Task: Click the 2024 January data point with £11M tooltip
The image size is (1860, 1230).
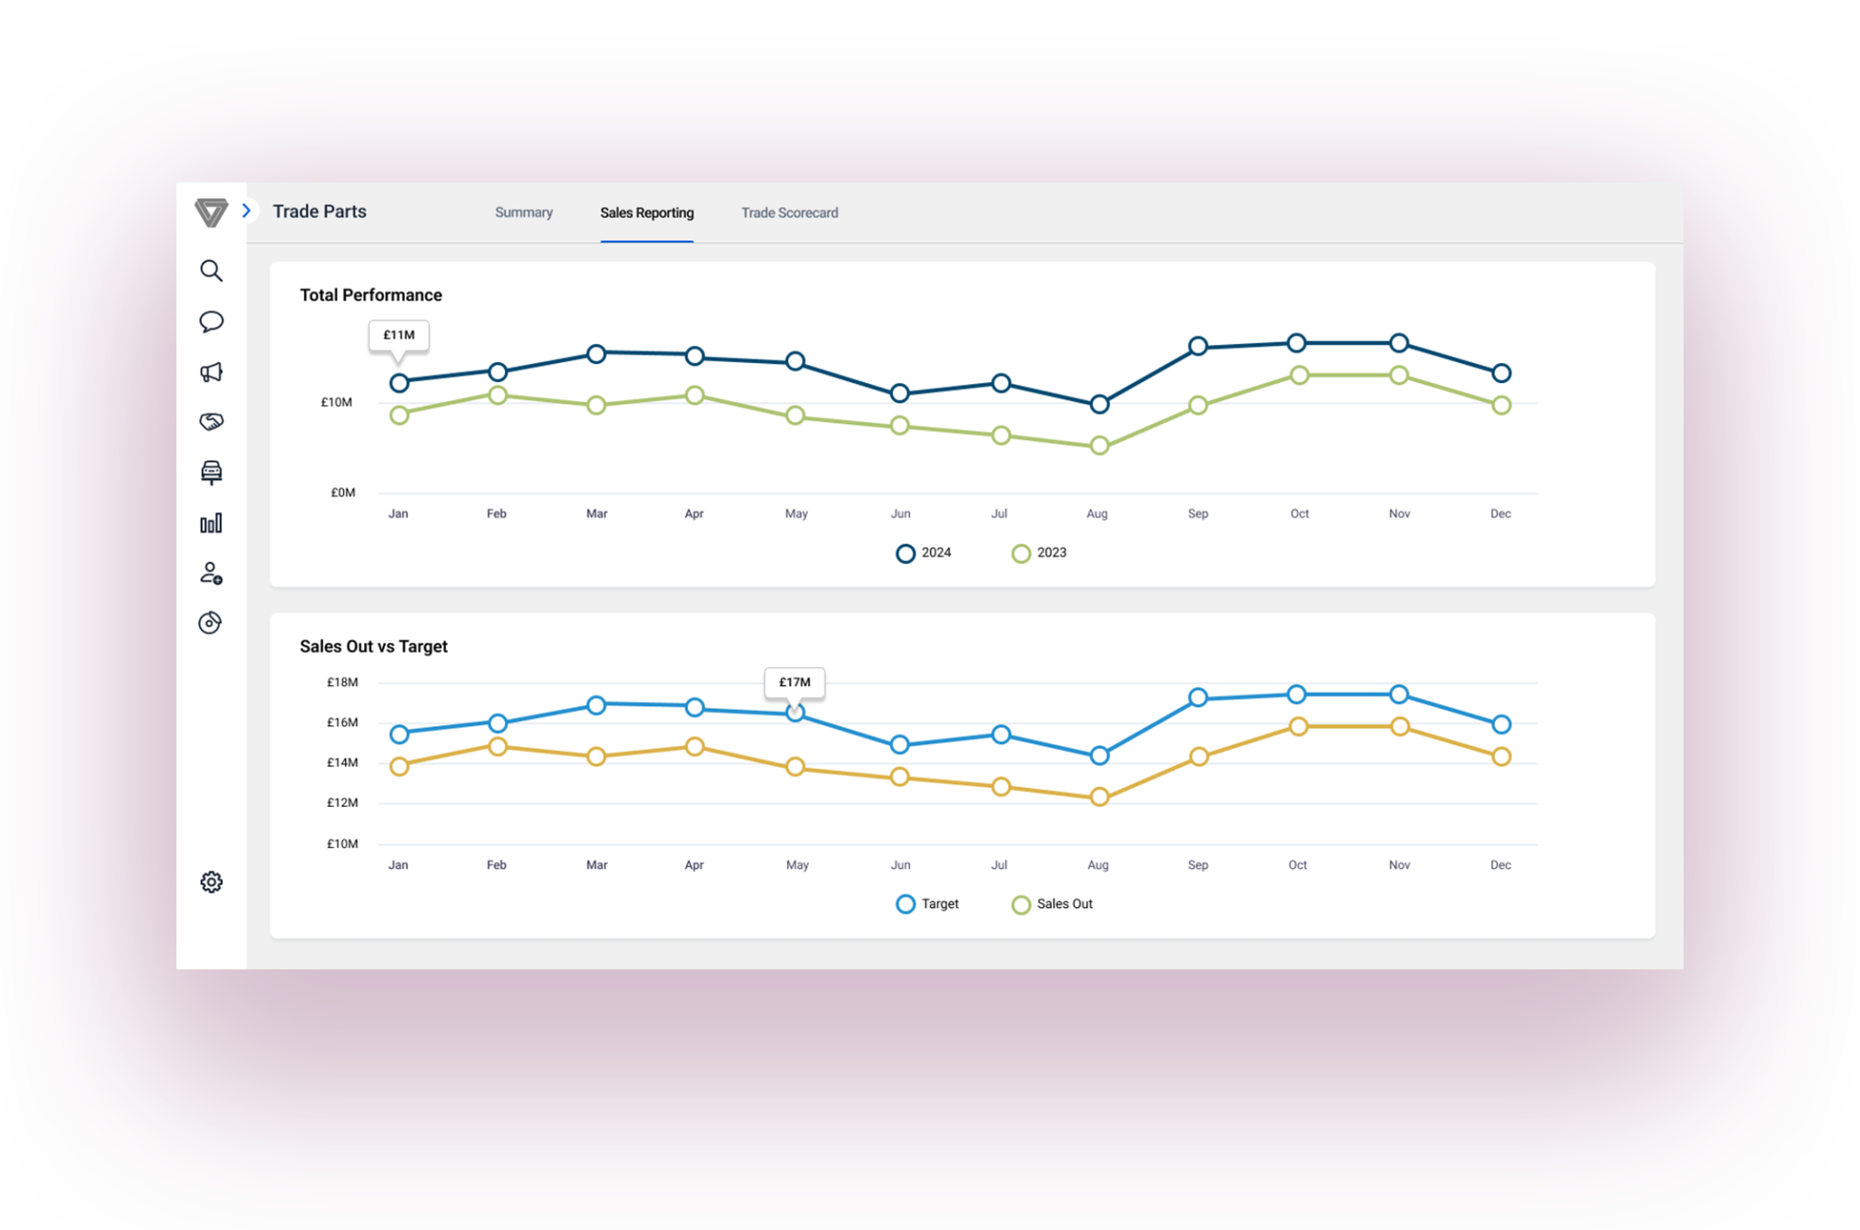Action: coord(399,383)
